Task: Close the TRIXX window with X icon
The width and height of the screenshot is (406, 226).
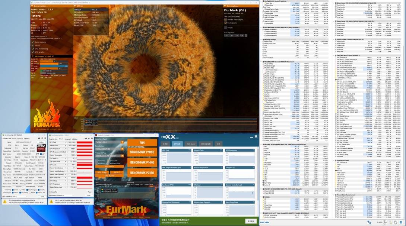Action: point(256,136)
